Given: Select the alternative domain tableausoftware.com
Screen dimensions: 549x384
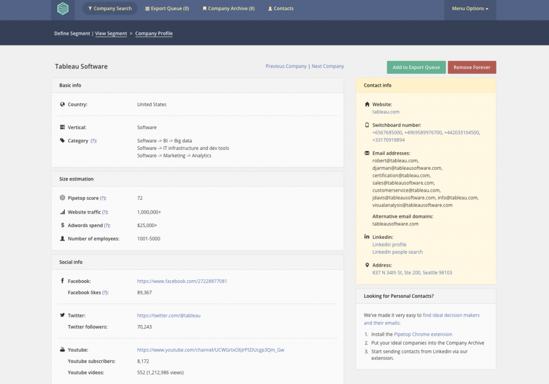Looking at the screenshot, I should point(395,224).
